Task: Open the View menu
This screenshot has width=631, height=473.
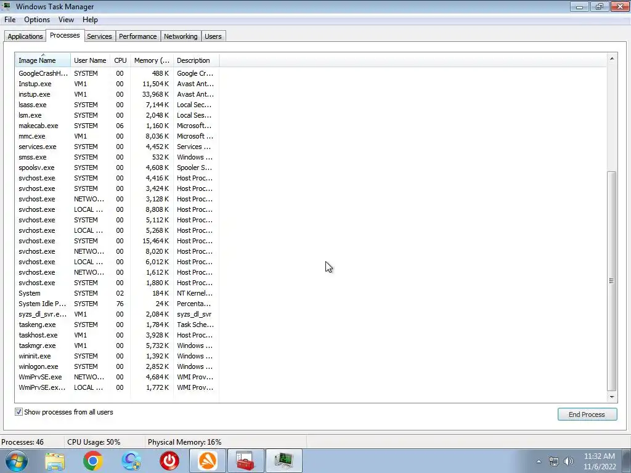Action: (x=66, y=20)
